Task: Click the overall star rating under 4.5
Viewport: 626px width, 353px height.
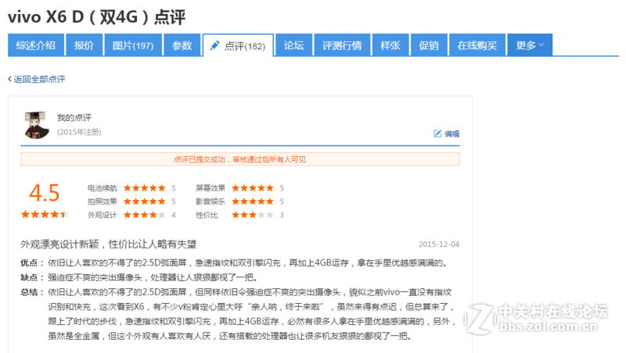Action: (x=45, y=215)
